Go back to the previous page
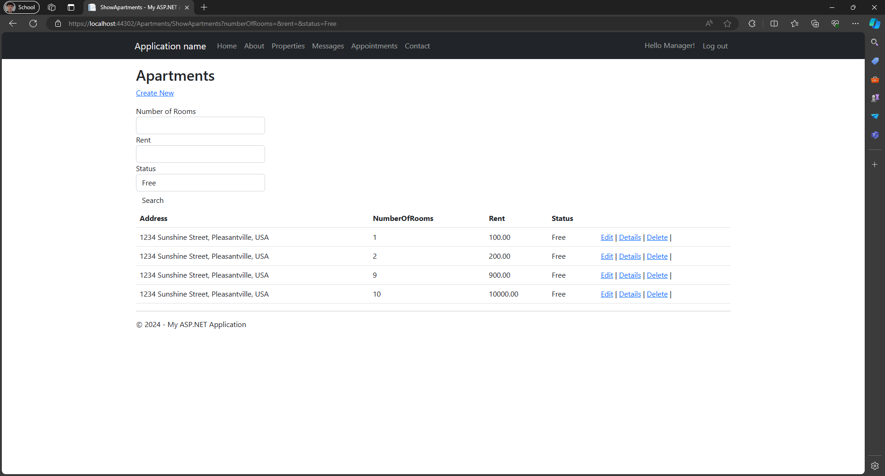This screenshot has width=885, height=476. pyautogui.click(x=13, y=24)
